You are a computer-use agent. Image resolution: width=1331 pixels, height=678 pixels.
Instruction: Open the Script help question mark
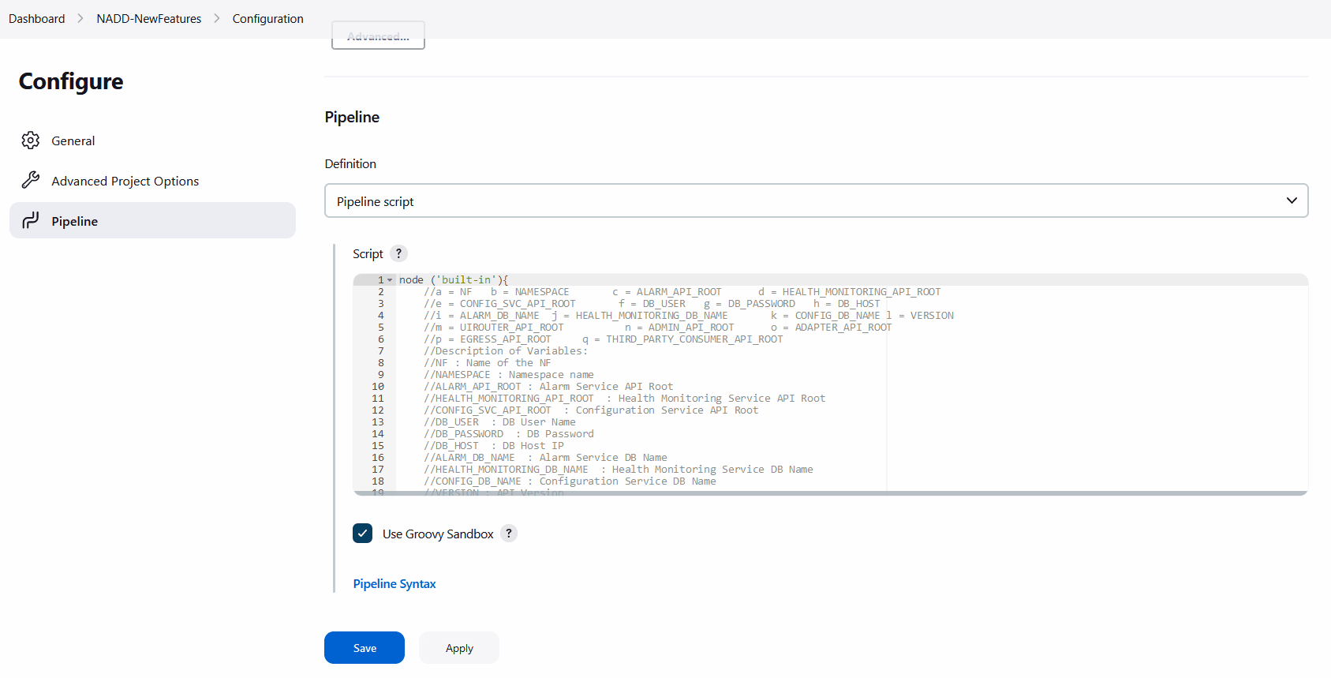tap(399, 253)
